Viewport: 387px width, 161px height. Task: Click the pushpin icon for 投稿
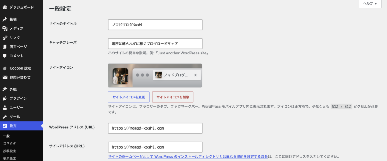pos(5,20)
